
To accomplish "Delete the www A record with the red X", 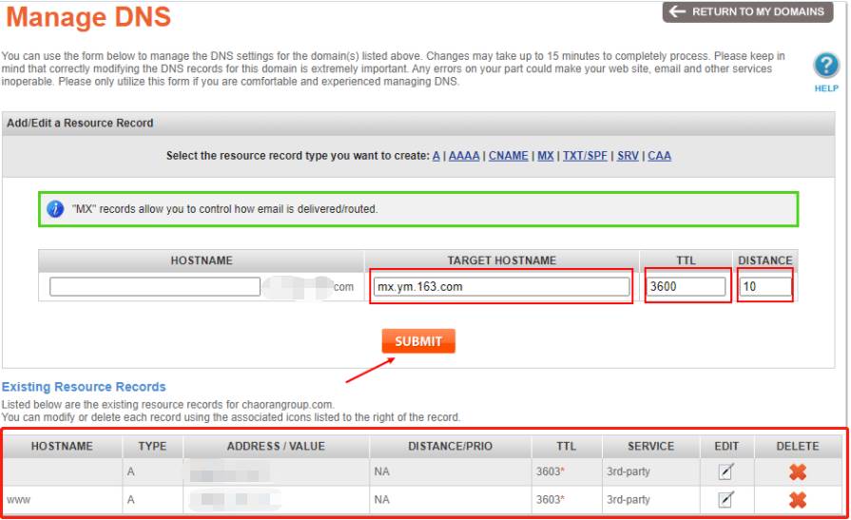I will tap(797, 499).
